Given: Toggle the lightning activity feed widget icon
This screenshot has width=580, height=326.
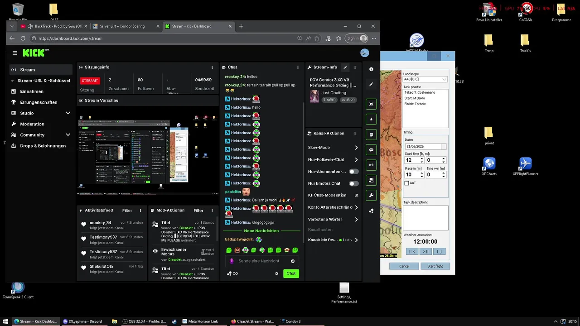Looking at the screenshot, I should [371, 120].
